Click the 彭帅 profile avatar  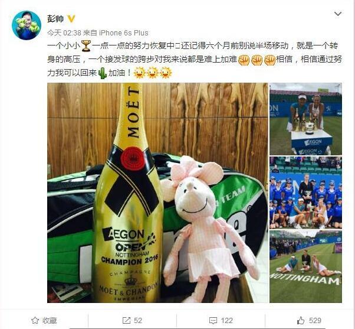27,25
